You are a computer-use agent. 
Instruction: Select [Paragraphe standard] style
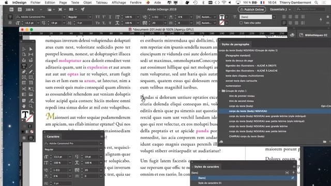coord(238,55)
